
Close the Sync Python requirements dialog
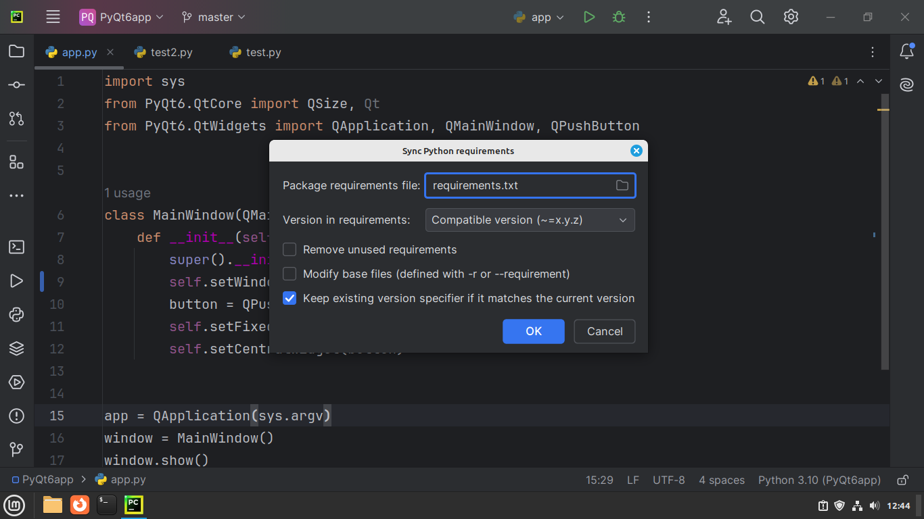point(636,151)
